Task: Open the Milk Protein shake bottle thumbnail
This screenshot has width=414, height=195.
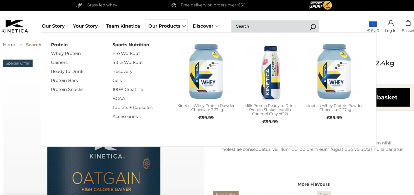Action: pyautogui.click(x=270, y=73)
